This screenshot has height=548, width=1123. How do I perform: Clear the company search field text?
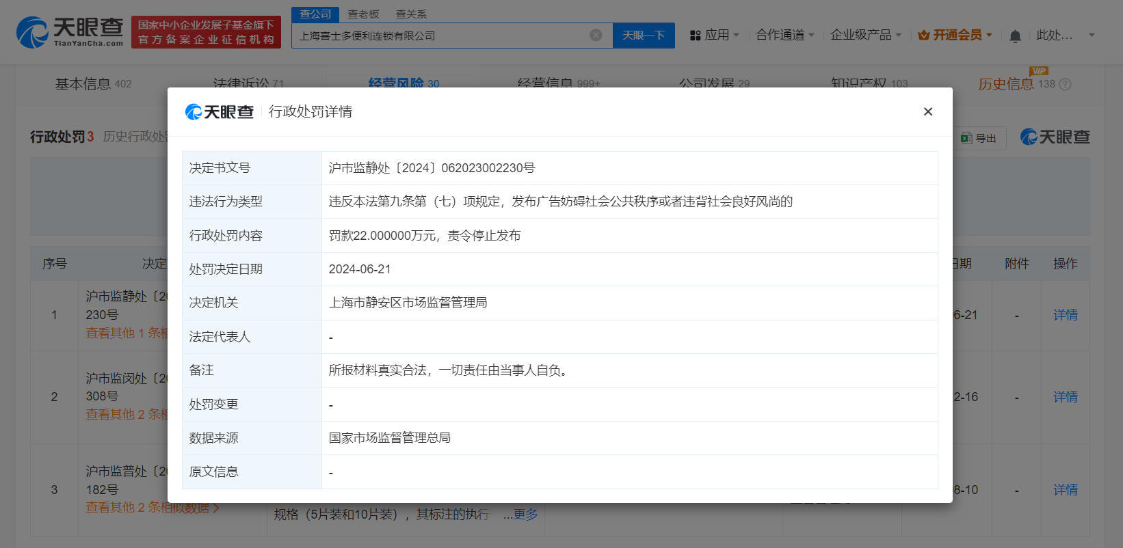click(x=596, y=35)
